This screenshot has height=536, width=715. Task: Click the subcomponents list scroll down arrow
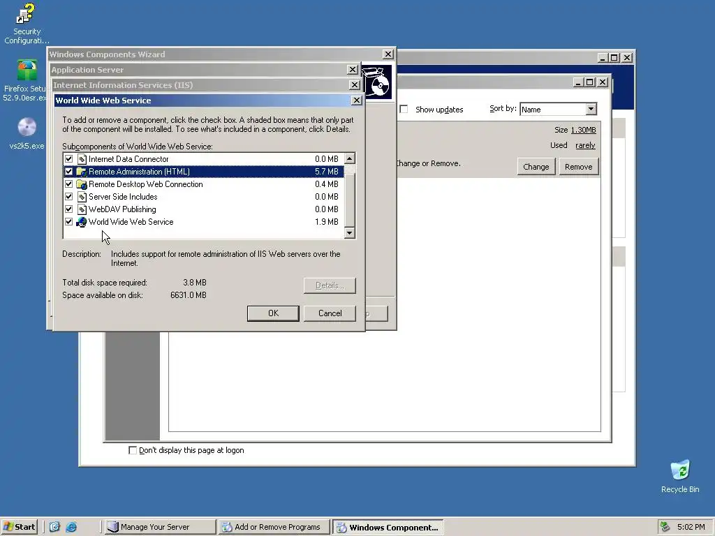pos(349,233)
